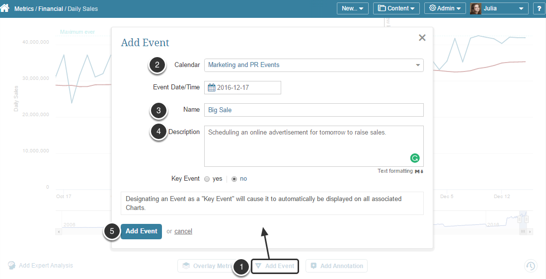Select 'yes' for Key Event

207,179
